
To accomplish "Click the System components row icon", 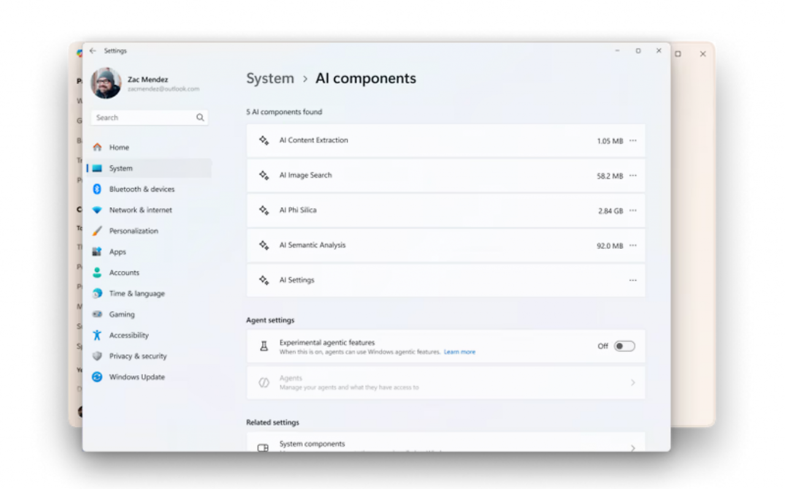I will (x=263, y=448).
